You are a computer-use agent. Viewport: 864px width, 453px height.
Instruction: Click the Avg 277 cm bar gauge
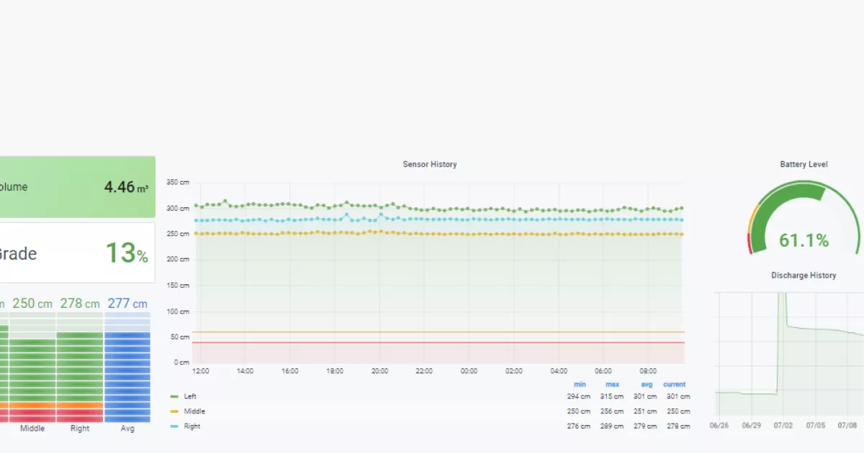tap(127, 367)
